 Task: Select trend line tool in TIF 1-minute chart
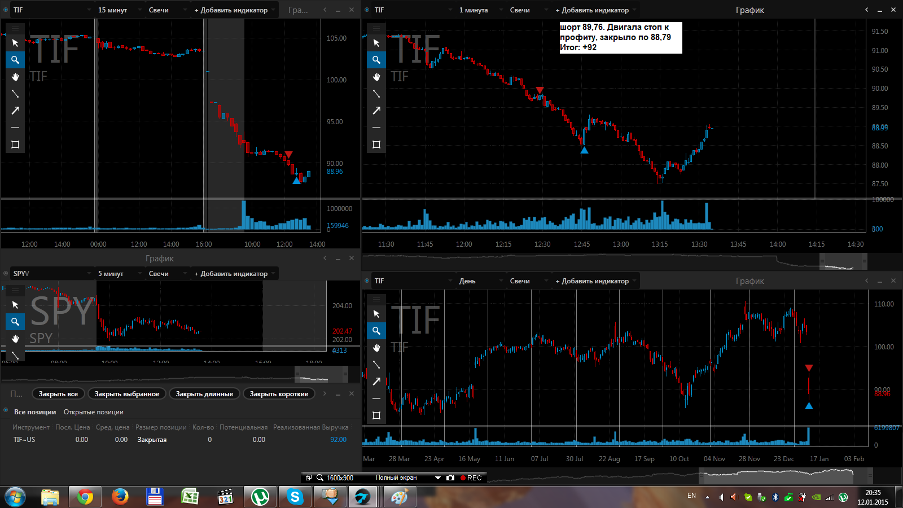click(x=376, y=94)
